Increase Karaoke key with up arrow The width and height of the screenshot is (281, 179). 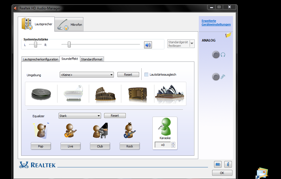point(173,143)
